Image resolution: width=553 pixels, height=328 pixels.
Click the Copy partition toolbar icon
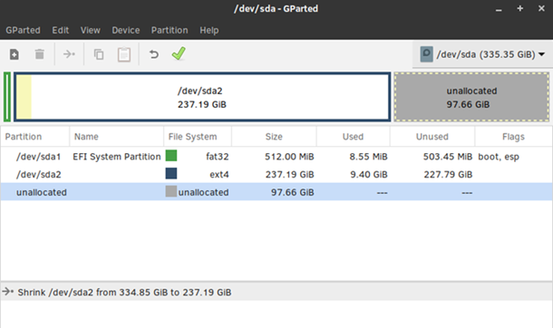pyautogui.click(x=99, y=54)
